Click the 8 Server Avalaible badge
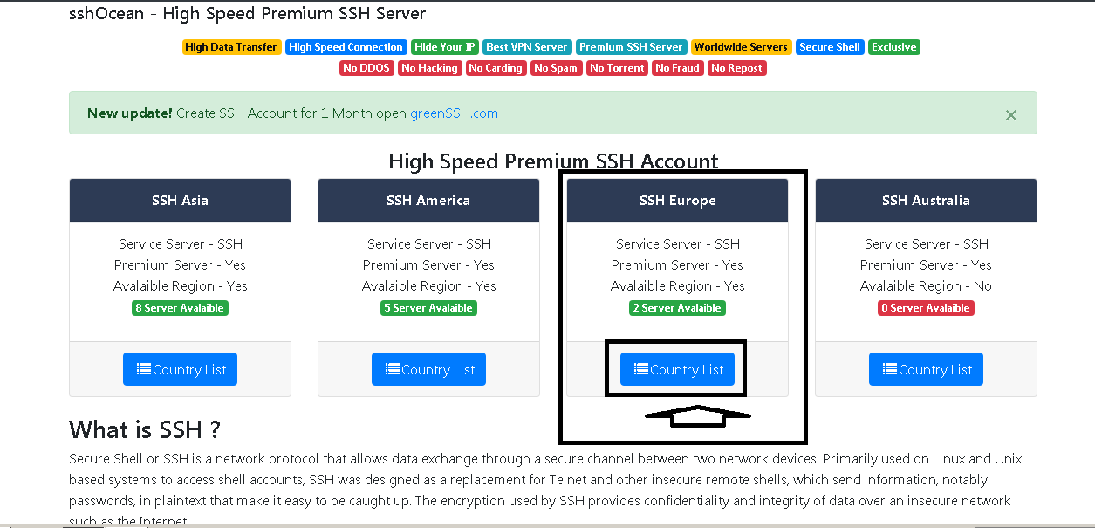Screen dimensions: 1095x528 tap(180, 308)
